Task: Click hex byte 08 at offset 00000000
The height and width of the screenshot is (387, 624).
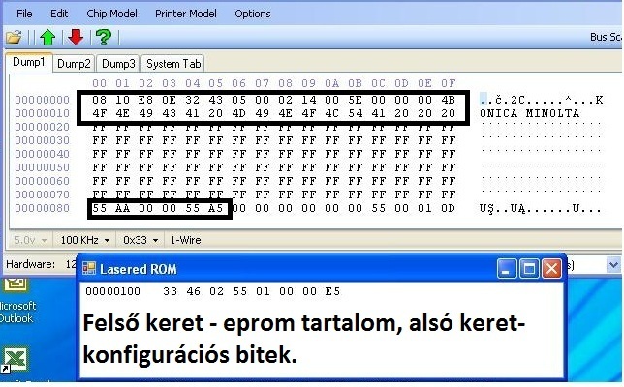Action: (x=99, y=100)
